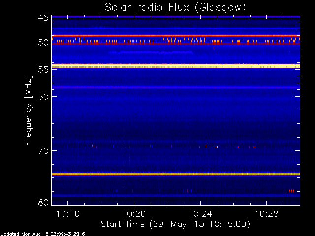The width and height of the screenshot is (315, 236).
Task: Click the bright yellow band near 55 MHz
Action: tap(176, 66)
